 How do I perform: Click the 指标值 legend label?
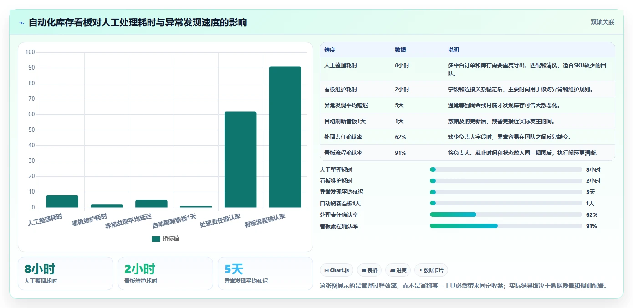(x=171, y=238)
